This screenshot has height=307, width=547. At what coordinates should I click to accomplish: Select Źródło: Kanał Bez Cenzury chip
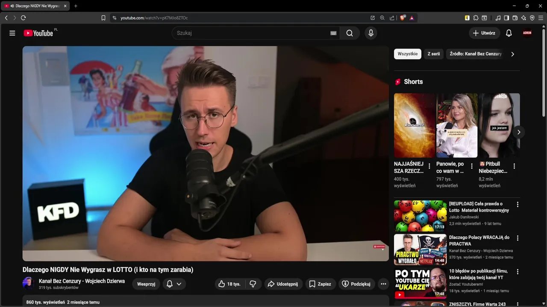pyautogui.click(x=476, y=54)
